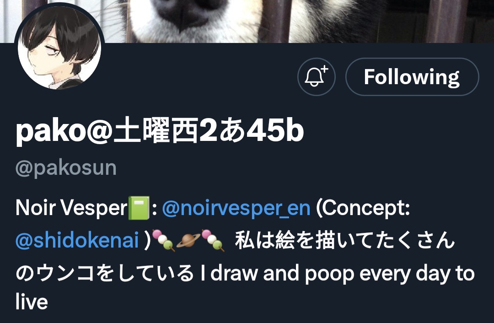Click the ringed planet emoji in bio
This screenshot has width=494, height=323.
click(188, 240)
